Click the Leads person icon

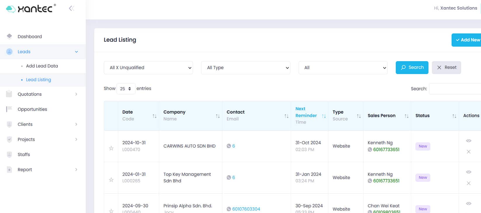[9, 52]
